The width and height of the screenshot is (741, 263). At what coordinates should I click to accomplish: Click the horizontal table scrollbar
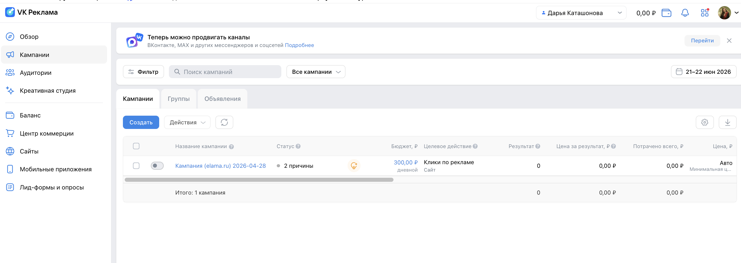click(x=259, y=180)
